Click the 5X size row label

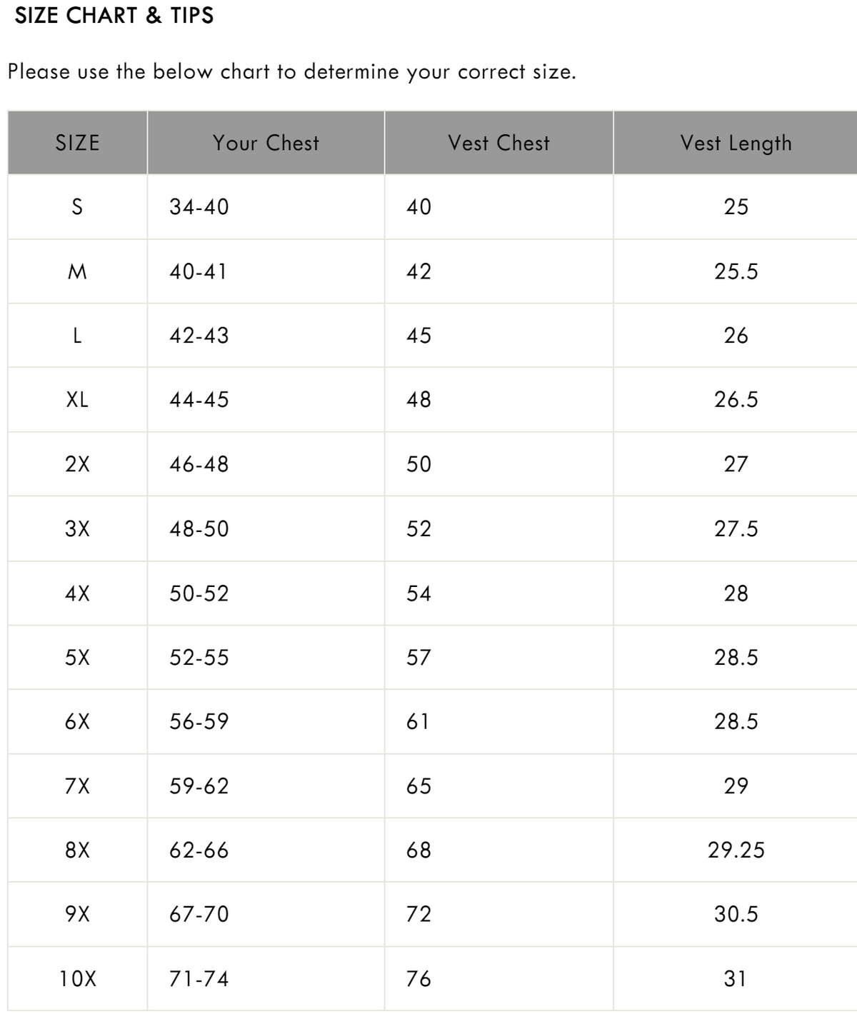[x=77, y=657]
